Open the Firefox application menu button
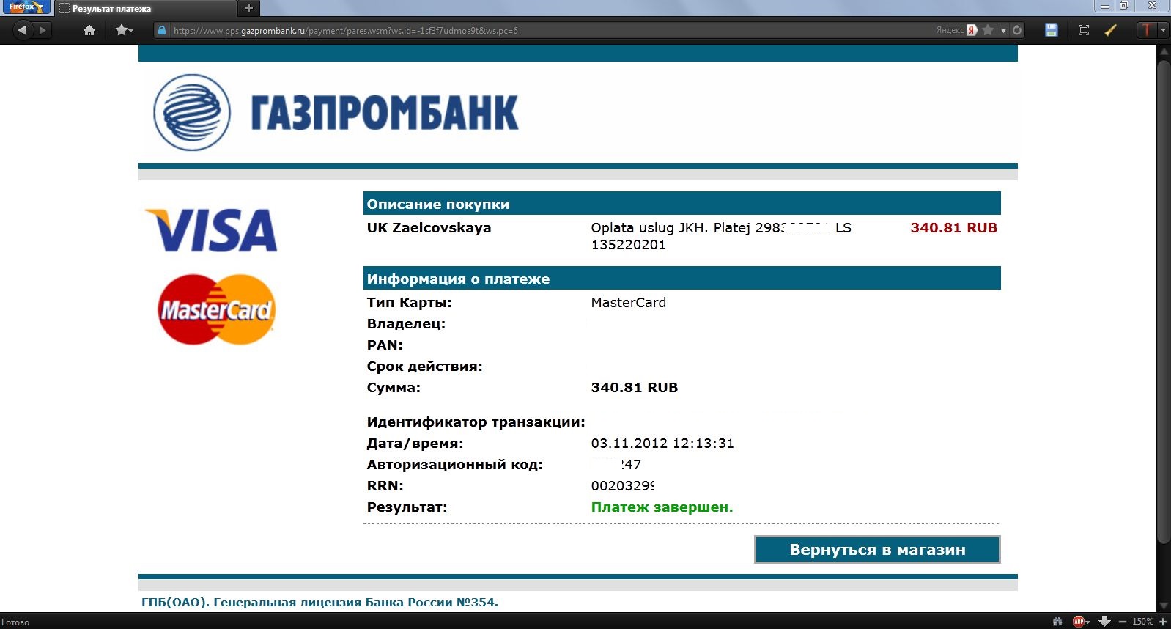 pyautogui.click(x=26, y=7)
